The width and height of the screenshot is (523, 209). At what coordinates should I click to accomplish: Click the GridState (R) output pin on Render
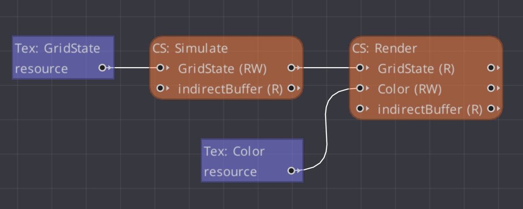[x=491, y=68]
